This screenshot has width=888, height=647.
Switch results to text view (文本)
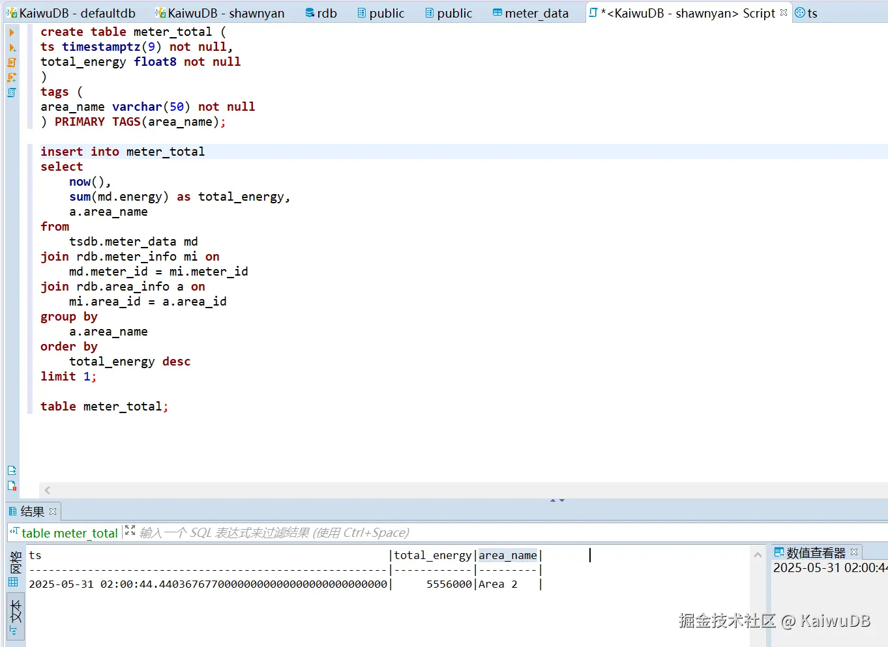pyautogui.click(x=15, y=616)
